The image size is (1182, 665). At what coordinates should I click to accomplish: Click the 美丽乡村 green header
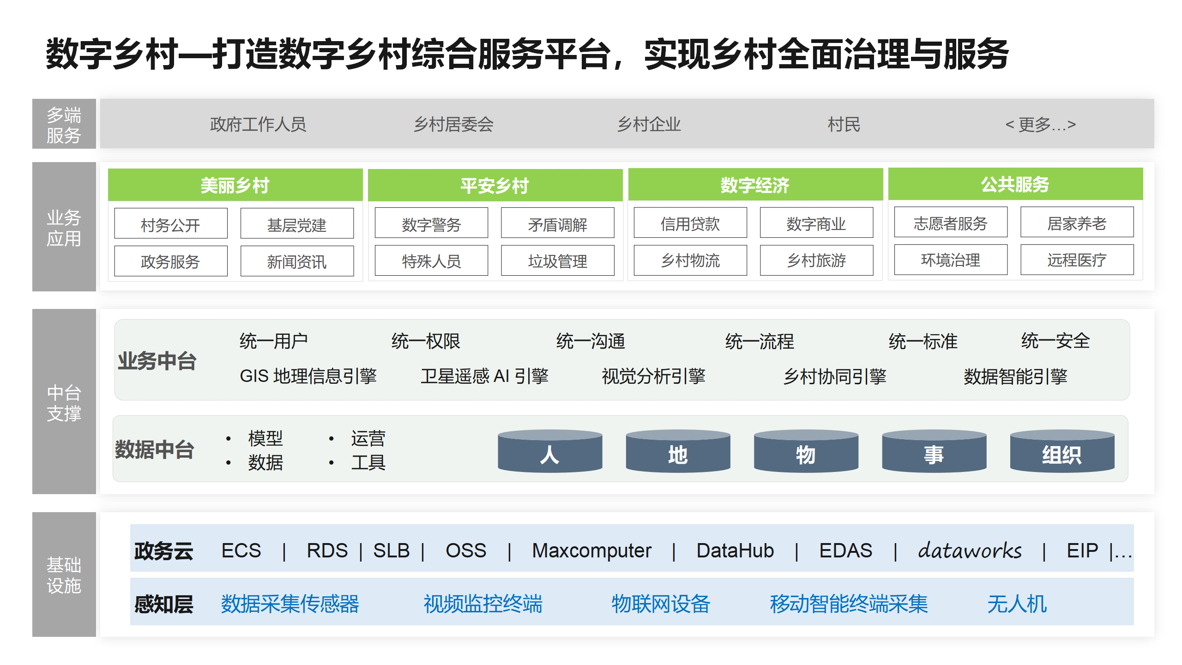pos(235,185)
